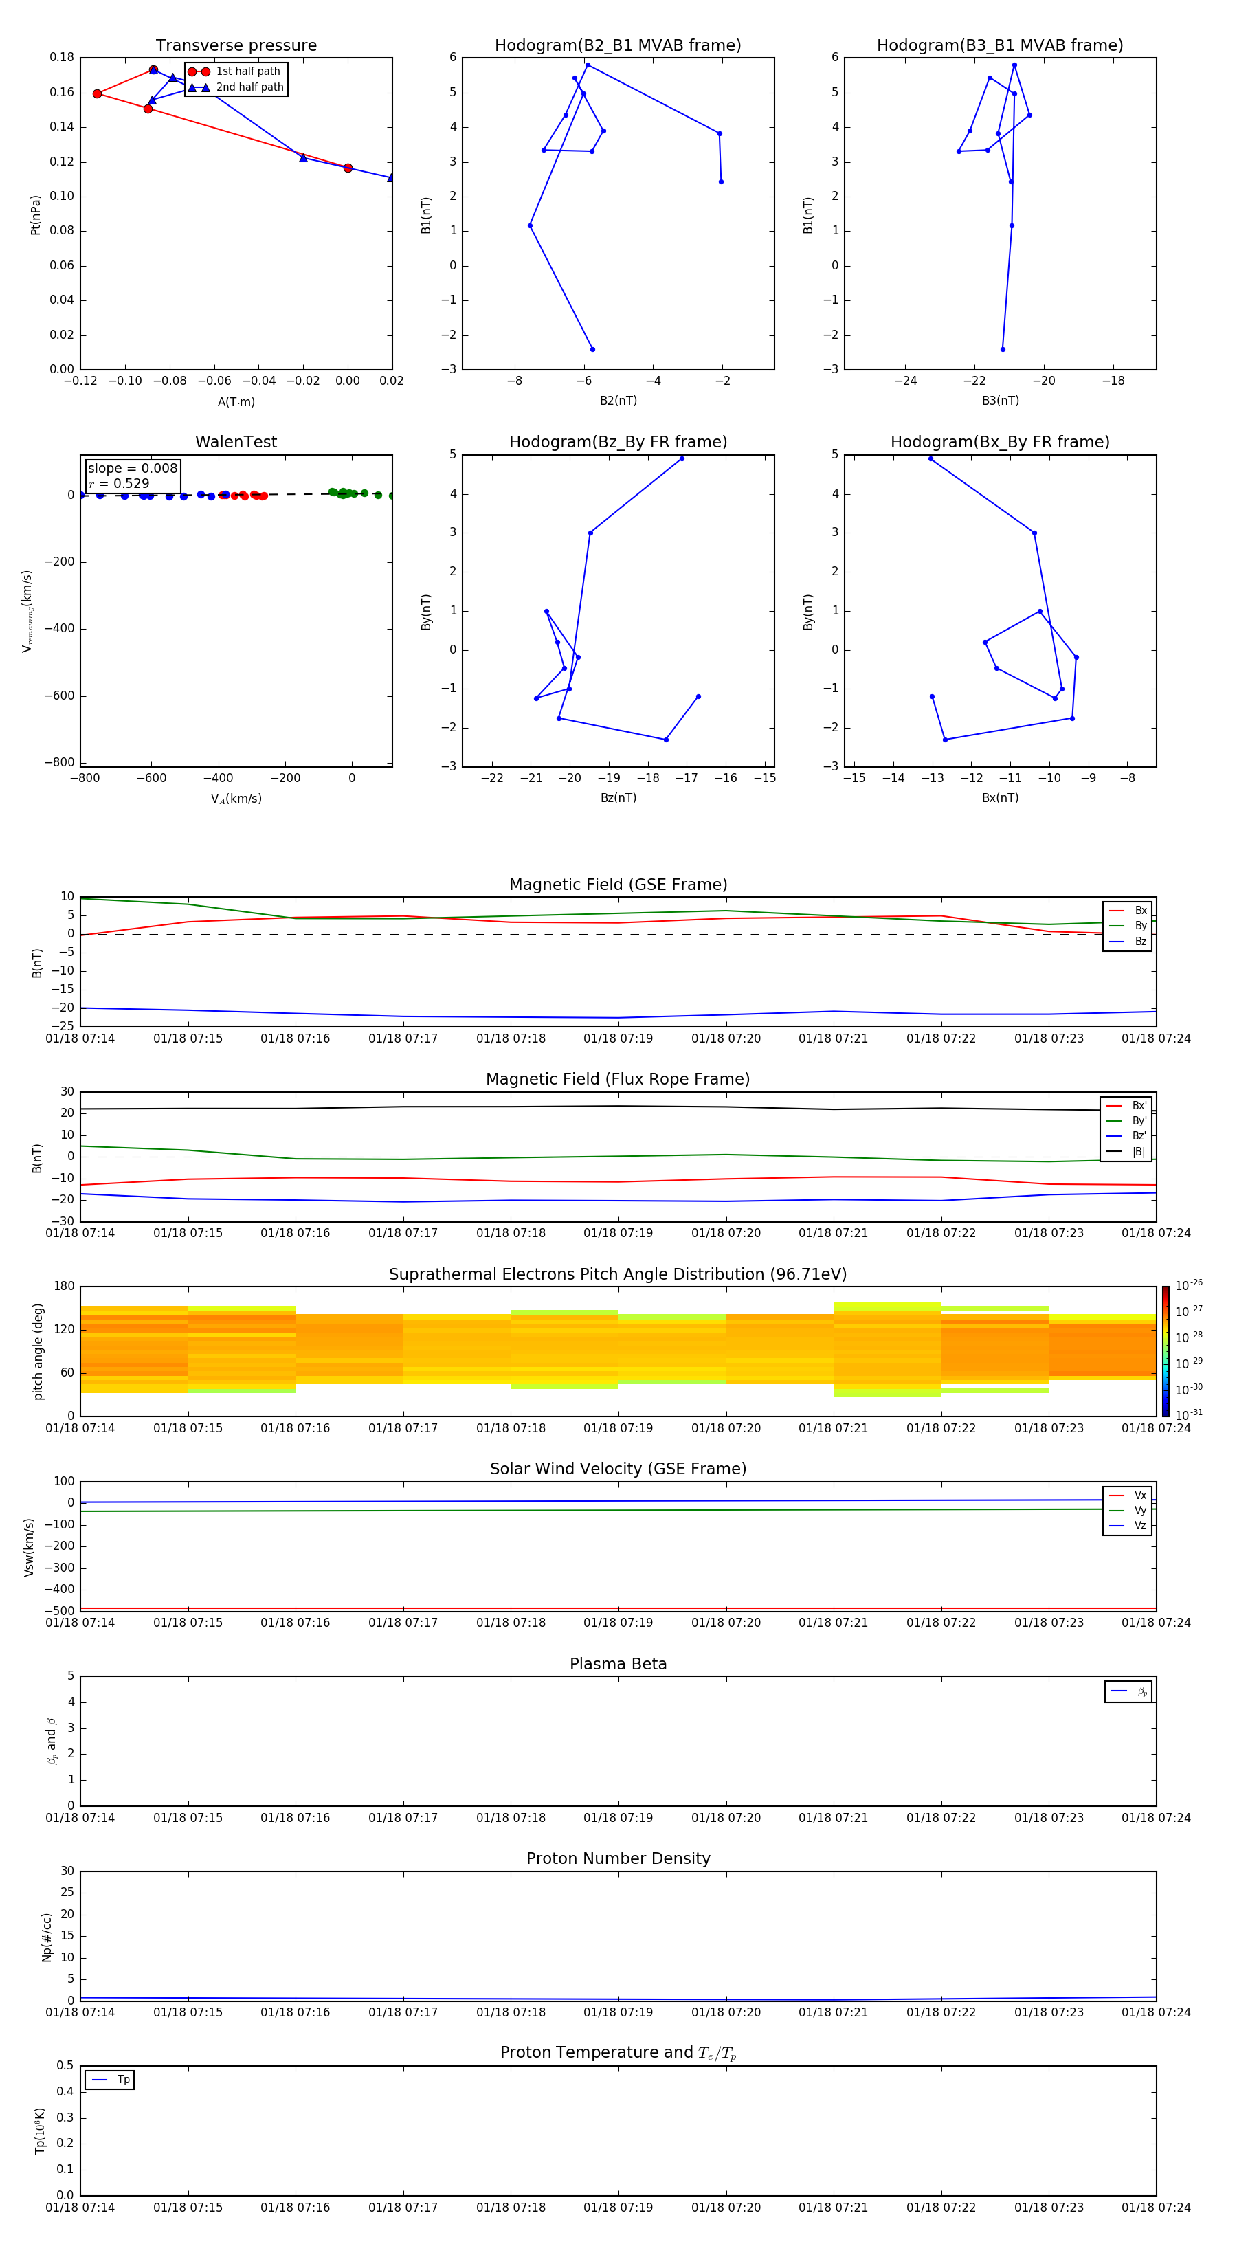Click the topmost data point in B2_B1 hodogram
Screen dimensions: 1237x2268
[588, 65]
